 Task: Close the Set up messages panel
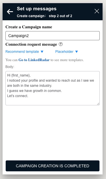(x=97, y=11)
